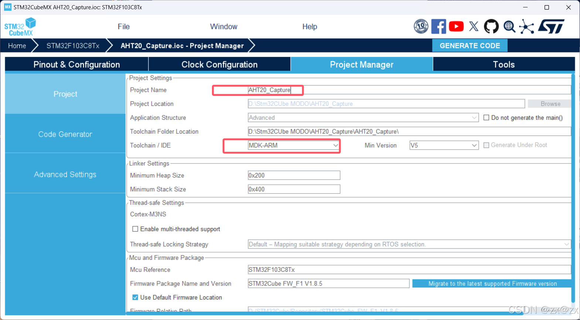
Task: Click the Browse button for project location
Action: [x=550, y=104]
